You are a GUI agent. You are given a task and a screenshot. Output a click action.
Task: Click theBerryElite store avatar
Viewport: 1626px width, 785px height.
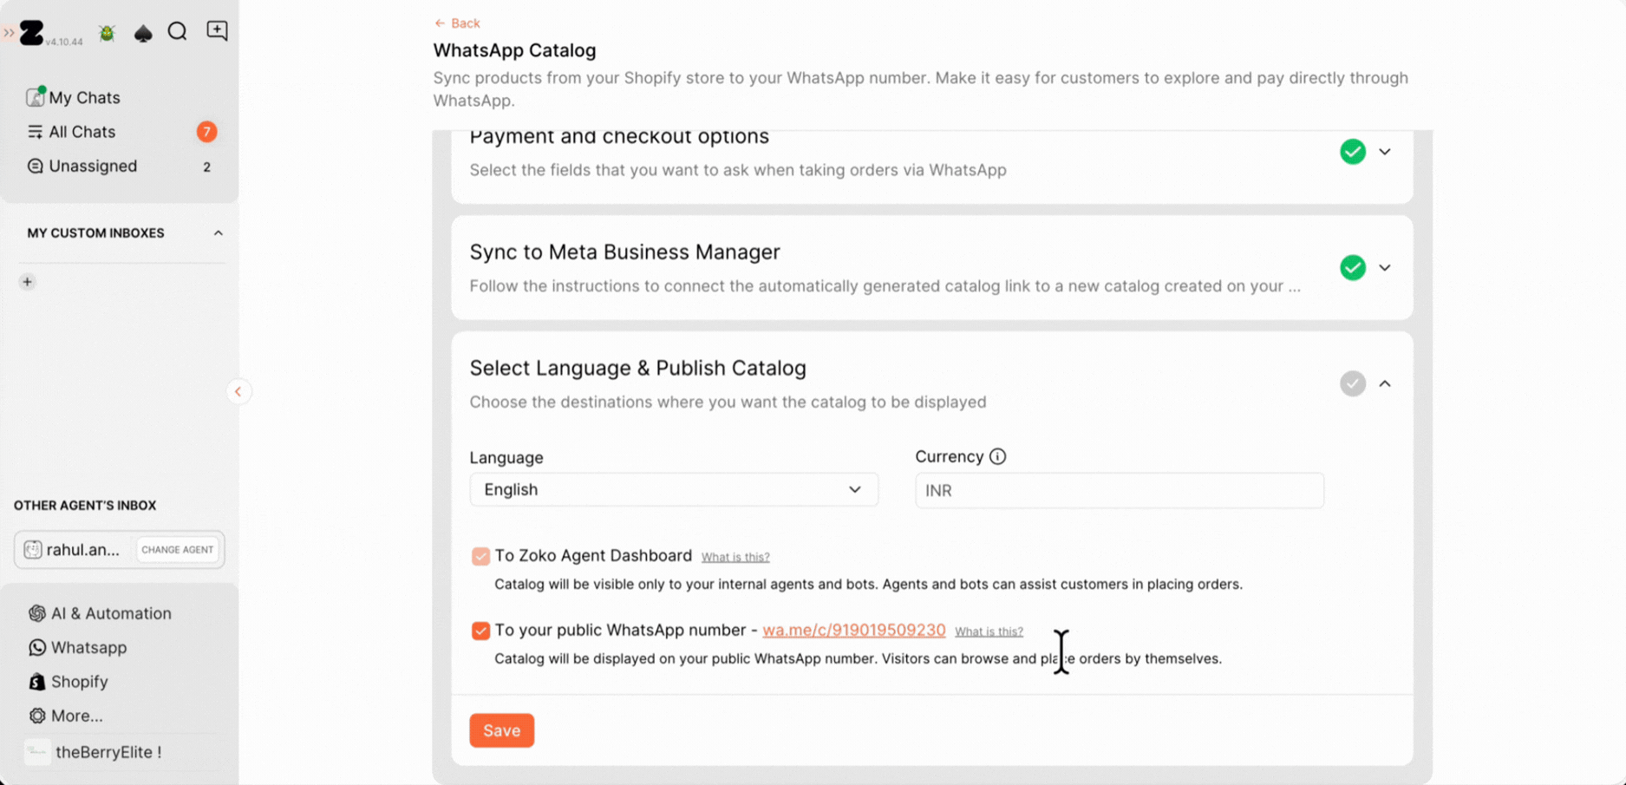click(x=37, y=752)
